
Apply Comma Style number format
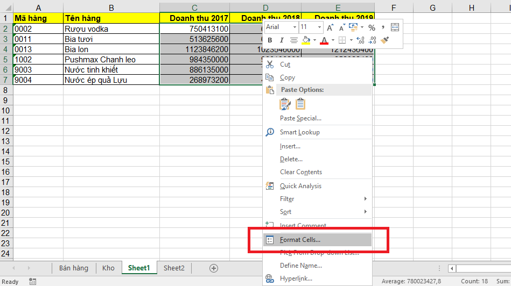[x=383, y=27]
